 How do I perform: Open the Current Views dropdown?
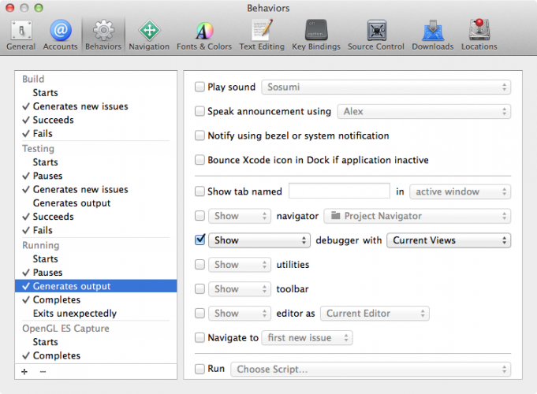point(449,240)
